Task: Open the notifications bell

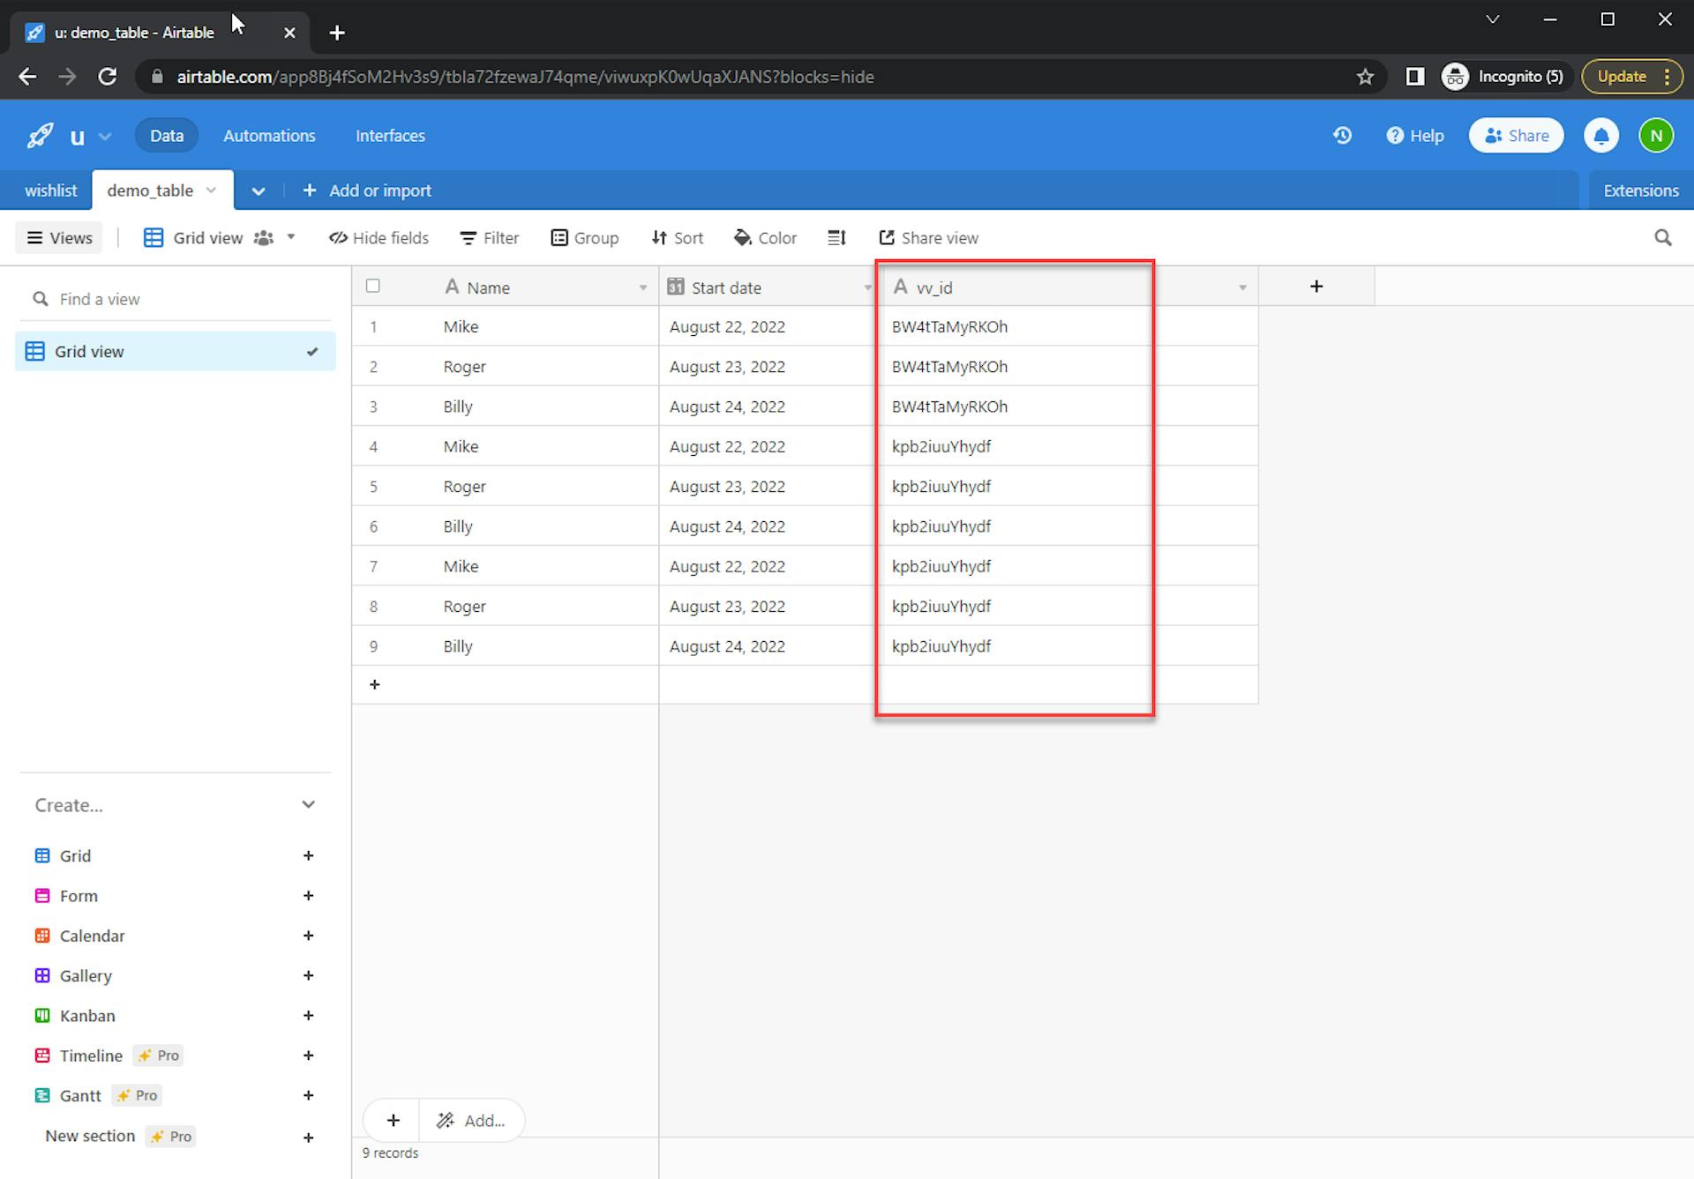Action: point(1601,135)
